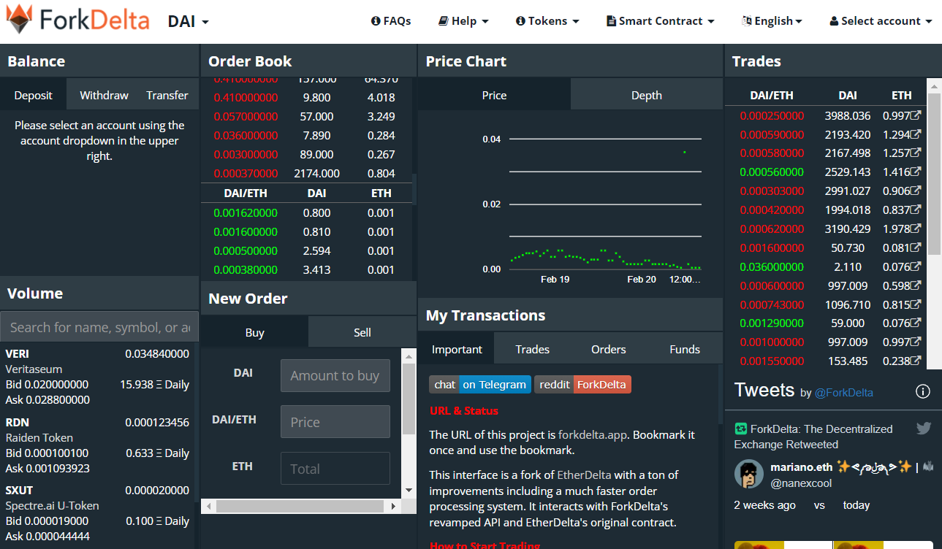Open the external link icon for 2529.143 trade
This screenshot has height=549, width=942.
point(916,172)
